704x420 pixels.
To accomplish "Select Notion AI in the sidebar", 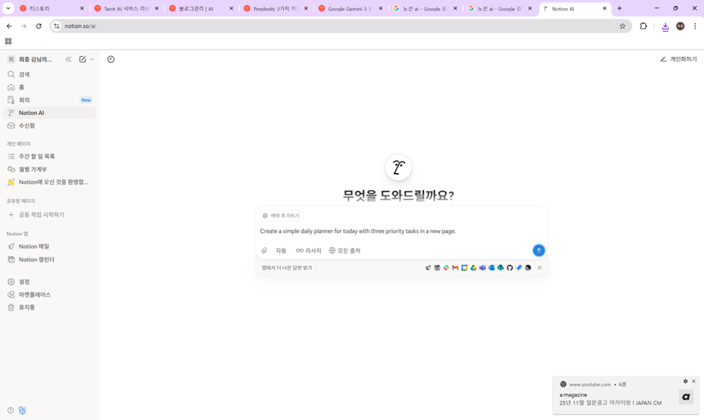I will pos(49,112).
